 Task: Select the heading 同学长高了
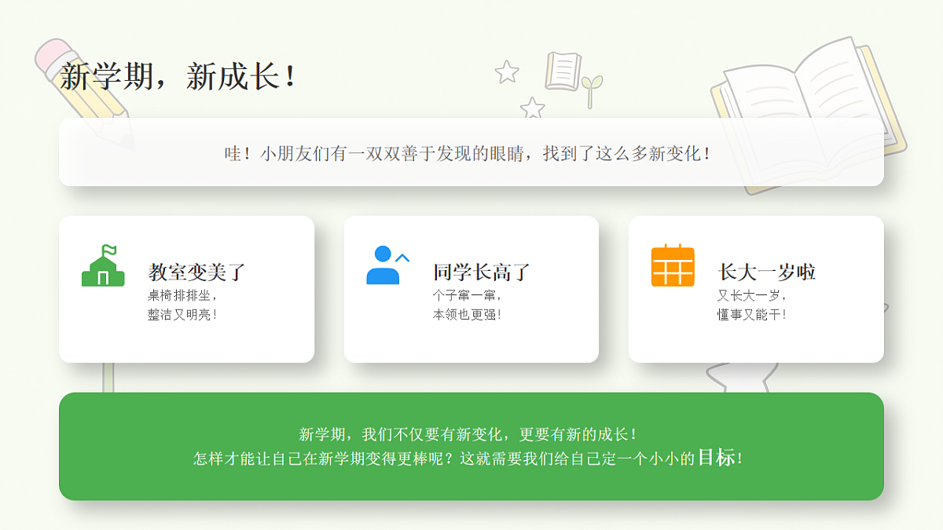point(482,272)
